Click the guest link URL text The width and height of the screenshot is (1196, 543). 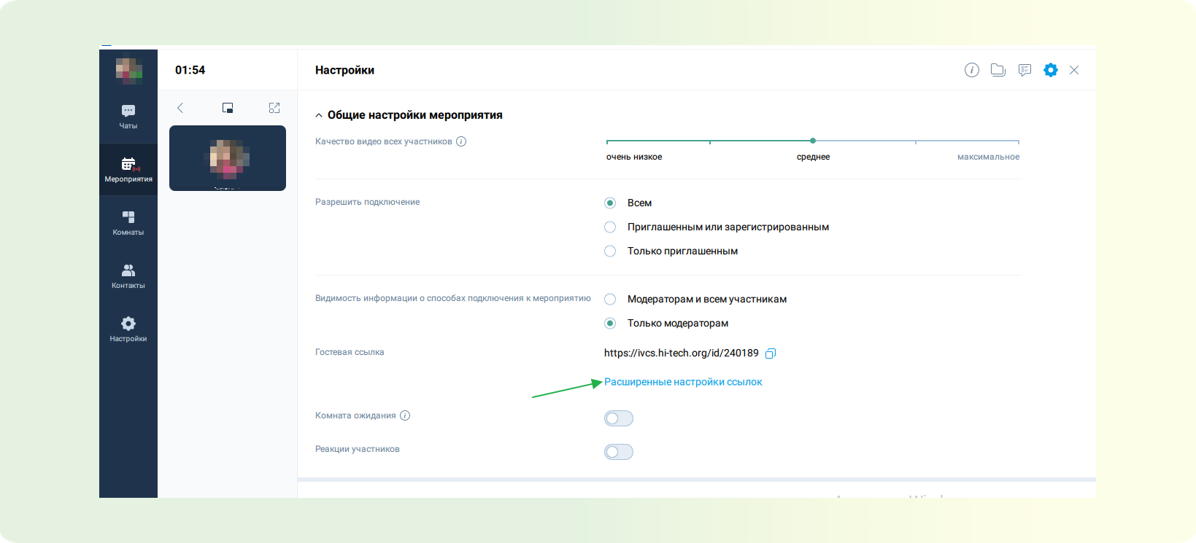click(x=682, y=353)
